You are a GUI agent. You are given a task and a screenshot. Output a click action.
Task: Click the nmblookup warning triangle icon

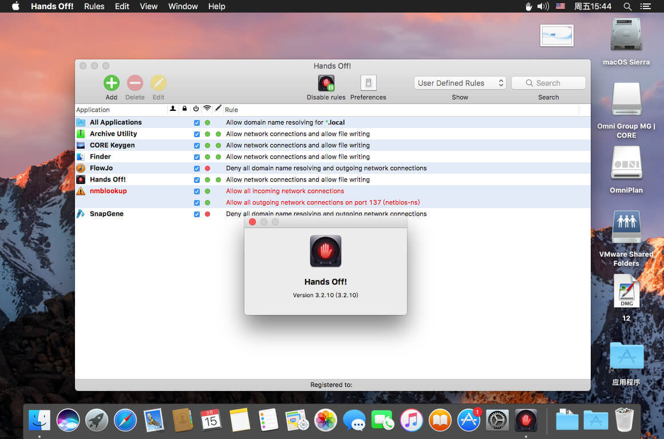pyautogui.click(x=81, y=191)
